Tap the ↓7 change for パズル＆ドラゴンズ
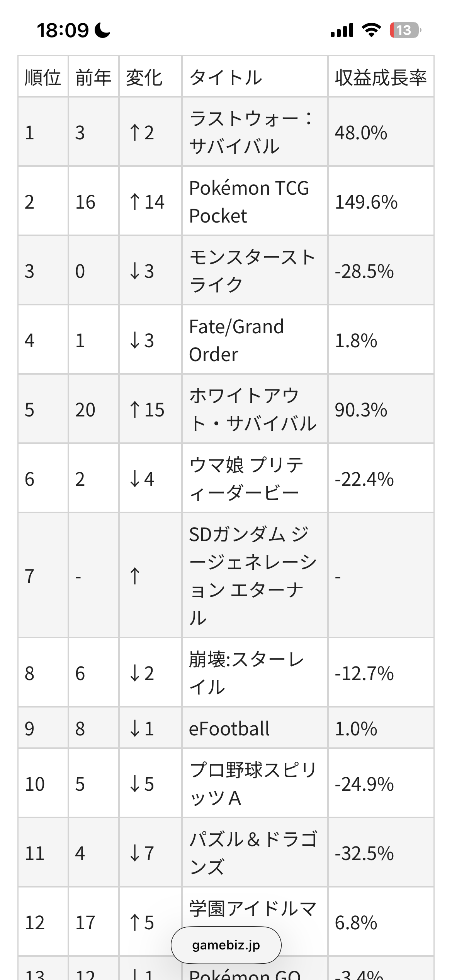The height and width of the screenshot is (980, 452). click(142, 853)
